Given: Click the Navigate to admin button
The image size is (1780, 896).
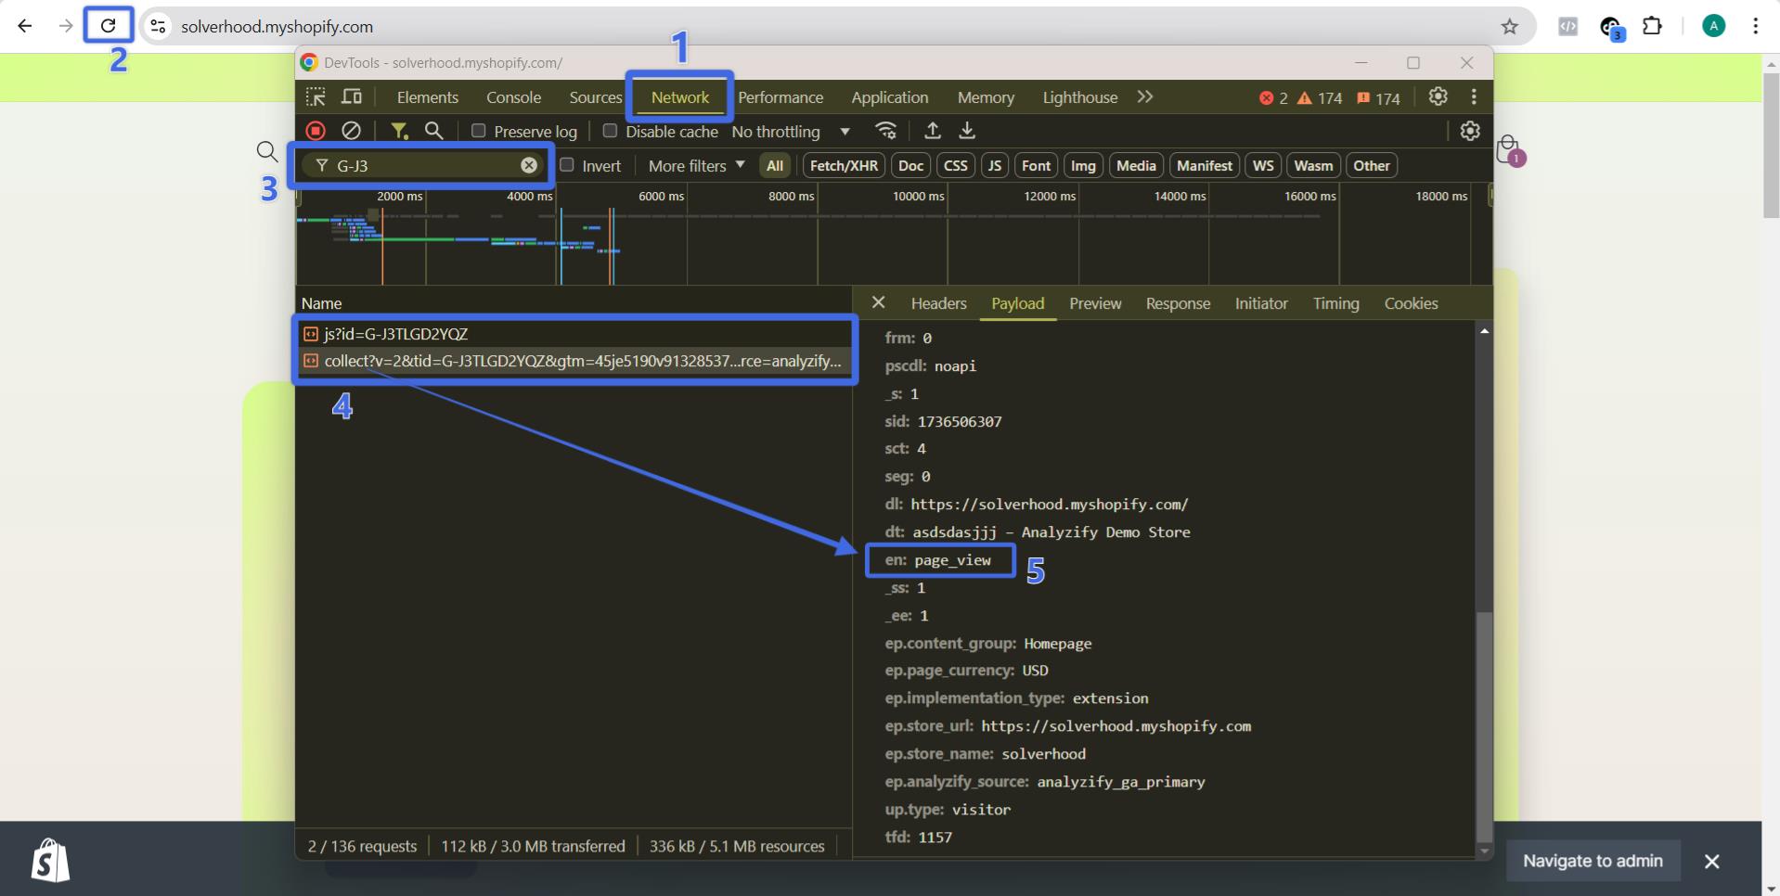Looking at the screenshot, I should pyautogui.click(x=1593, y=861).
